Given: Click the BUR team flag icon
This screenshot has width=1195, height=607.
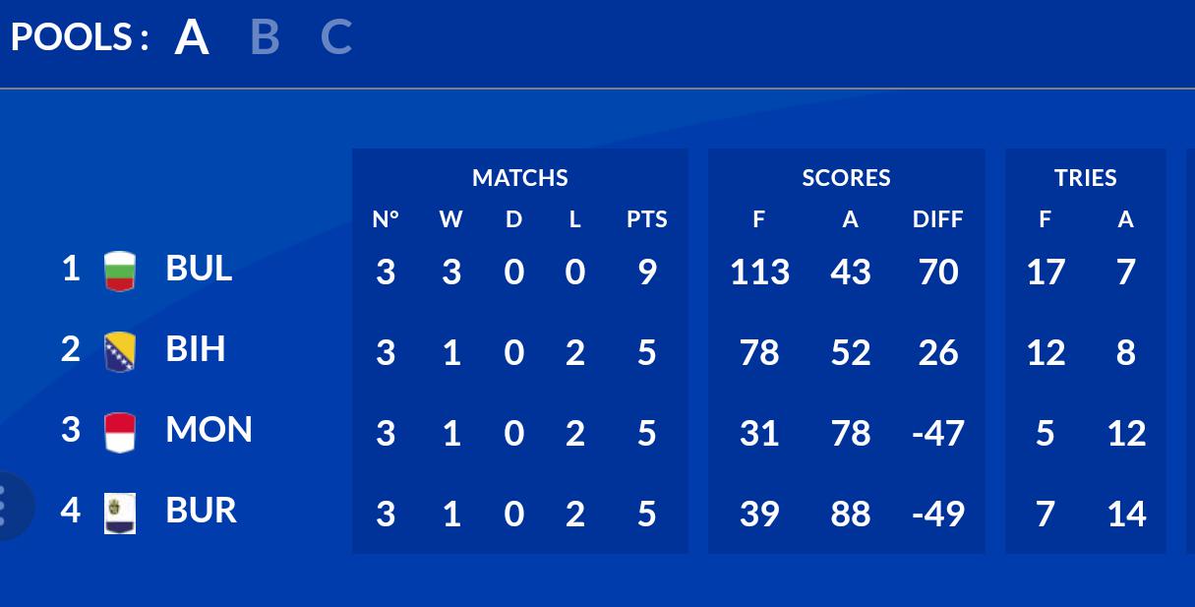Looking at the screenshot, I should 120,514.
